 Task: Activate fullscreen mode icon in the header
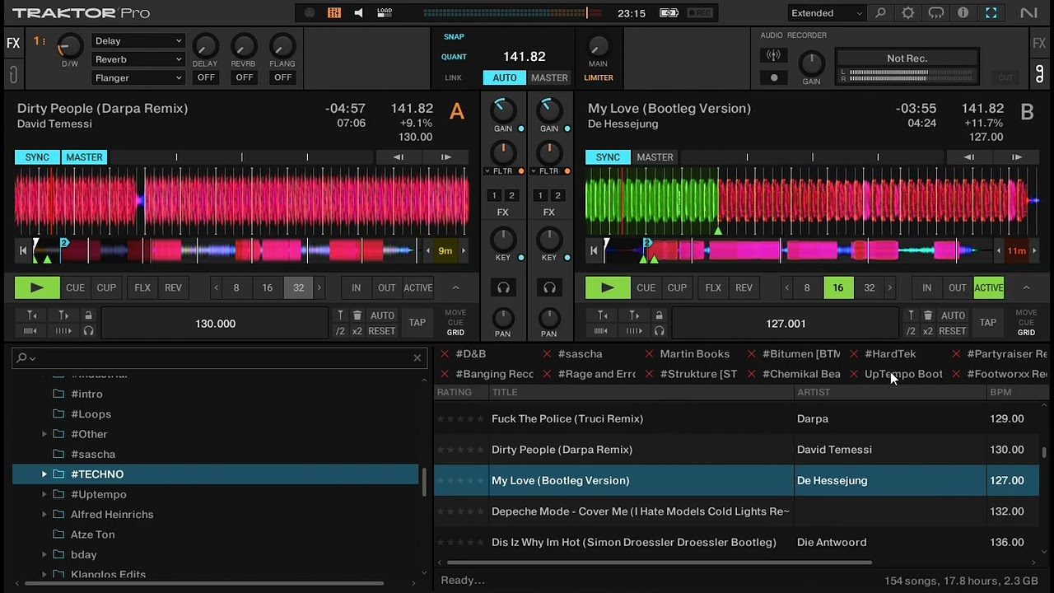coord(991,13)
